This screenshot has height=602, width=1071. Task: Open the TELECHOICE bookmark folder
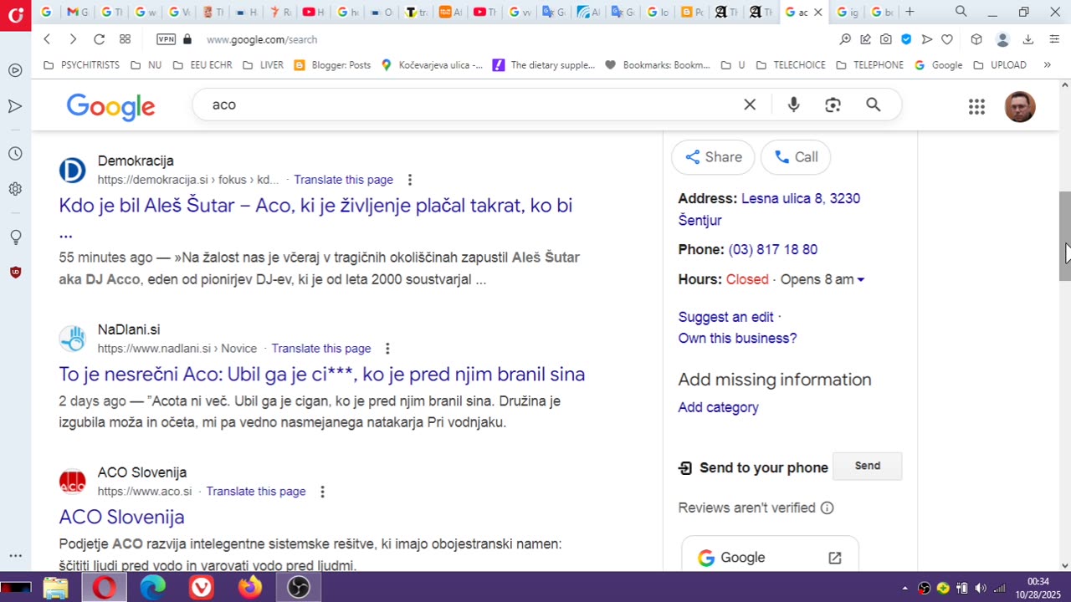point(790,65)
